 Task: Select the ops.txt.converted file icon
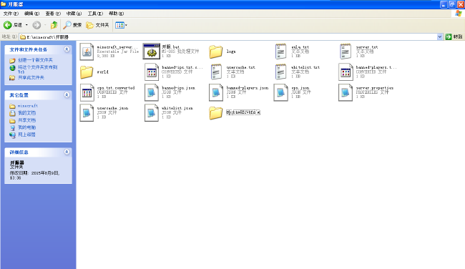coord(87,92)
